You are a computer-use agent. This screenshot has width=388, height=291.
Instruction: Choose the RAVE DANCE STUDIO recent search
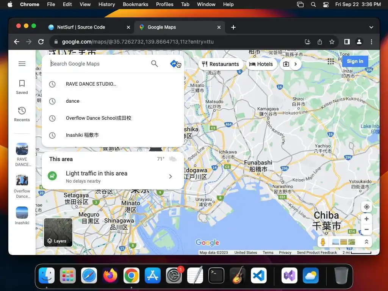pos(113,84)
